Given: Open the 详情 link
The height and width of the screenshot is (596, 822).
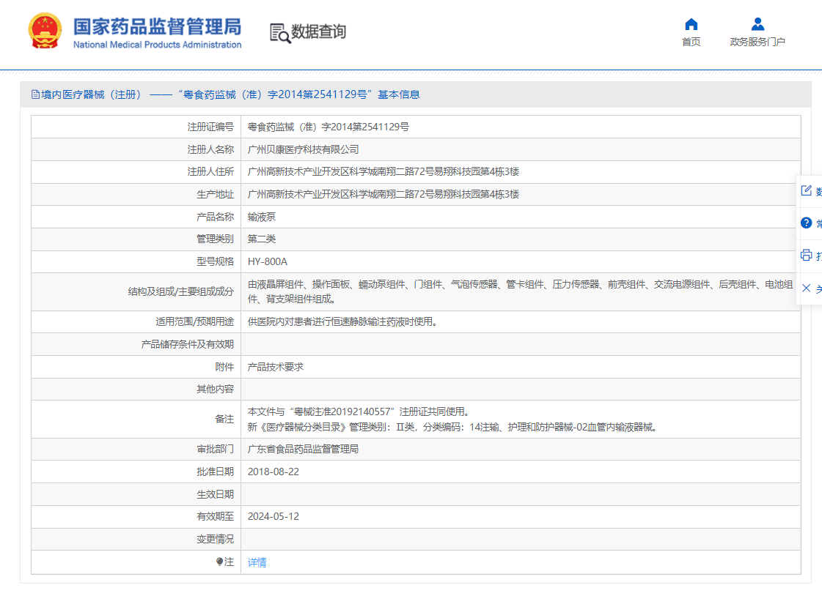Looking at the screenshot, I should pyautogui.click(x=257, y=562).
